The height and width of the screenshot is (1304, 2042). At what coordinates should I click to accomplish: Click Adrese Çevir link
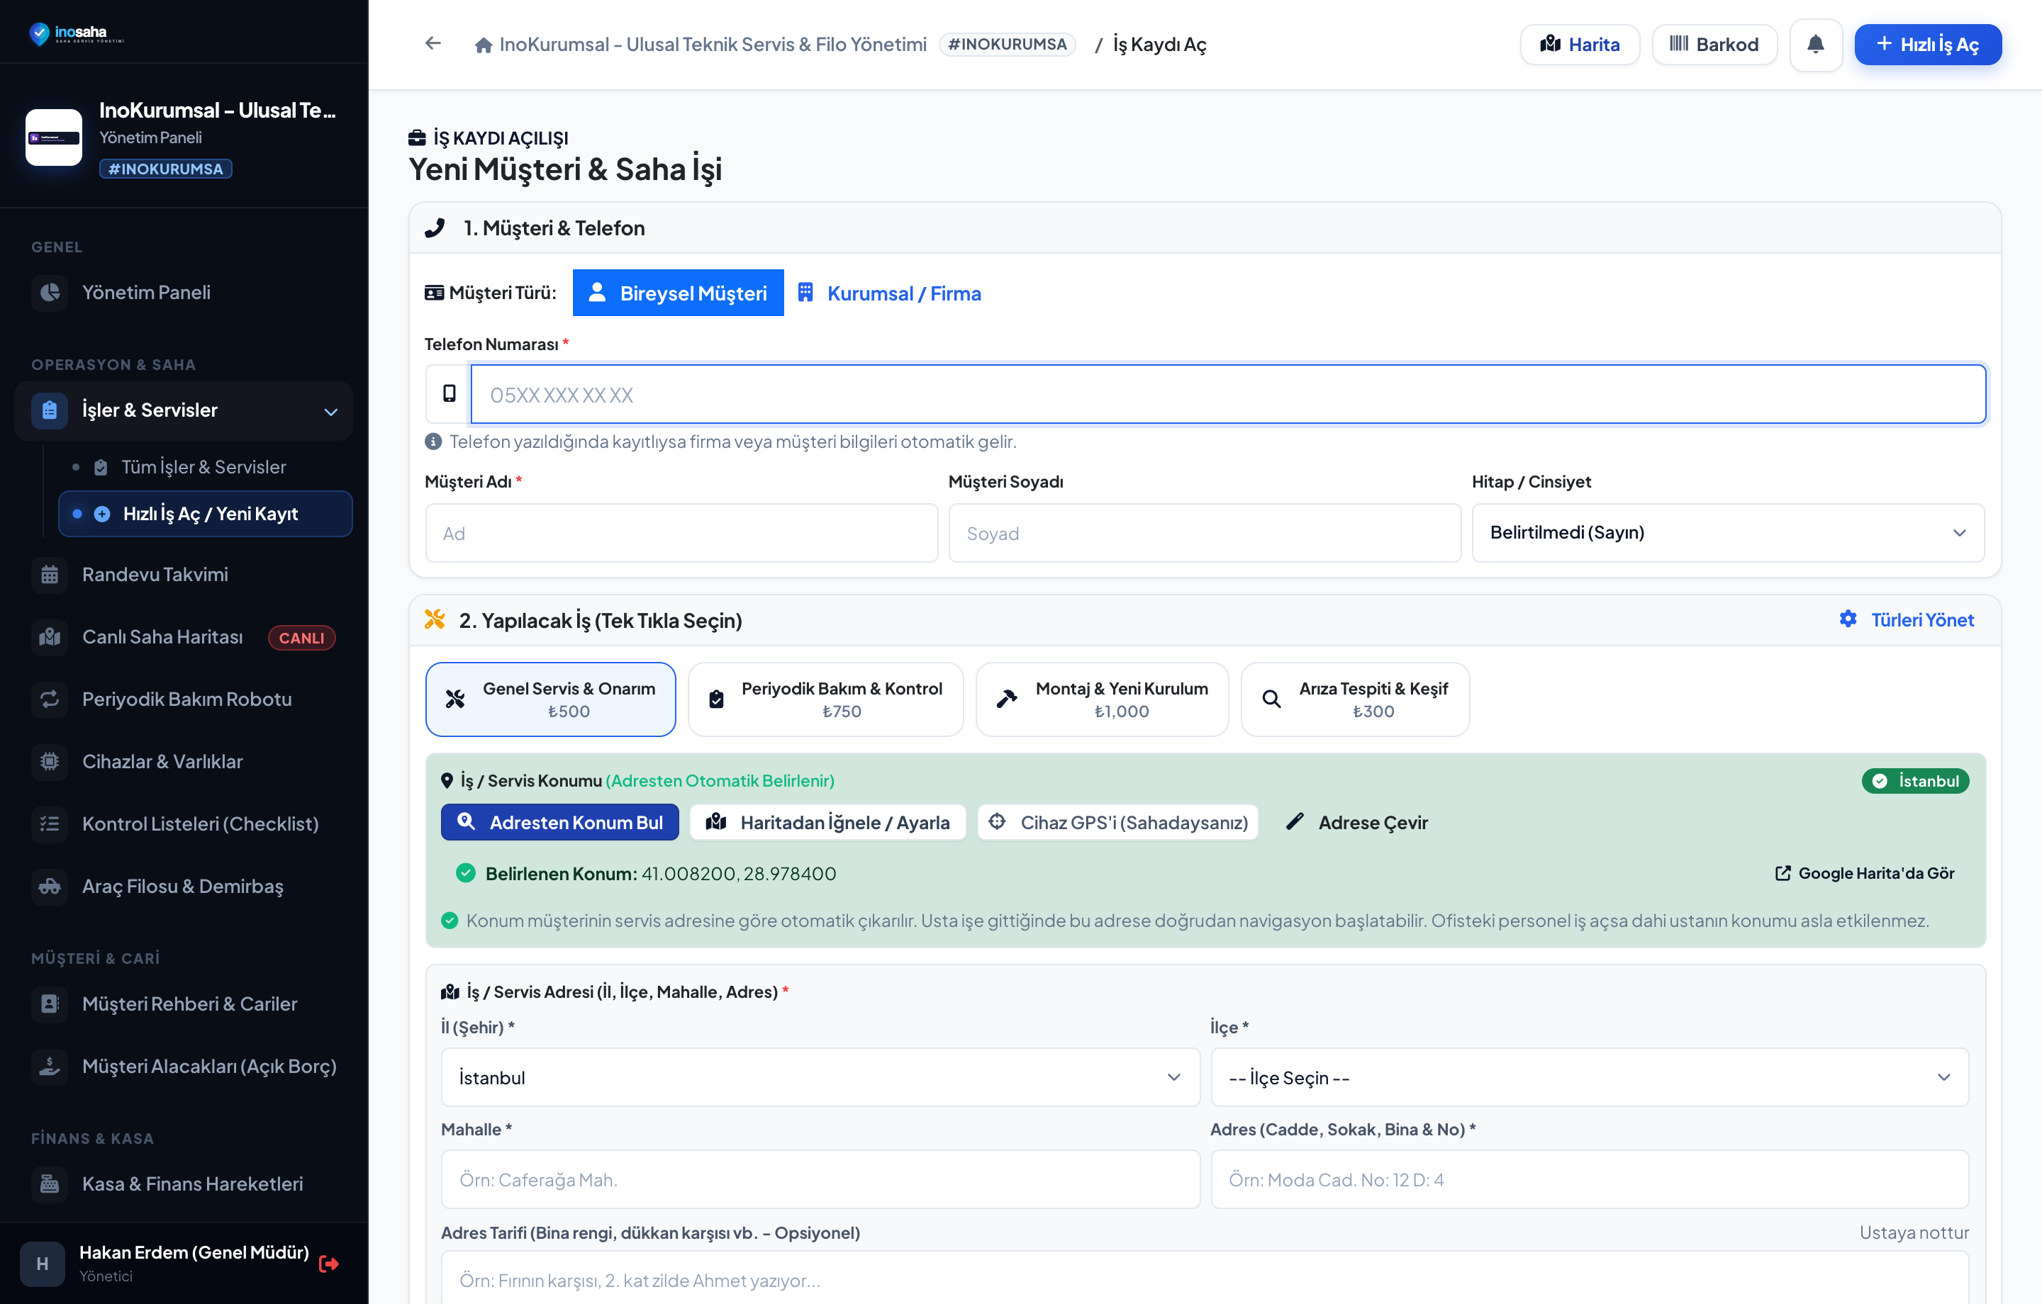point(1357,822)
